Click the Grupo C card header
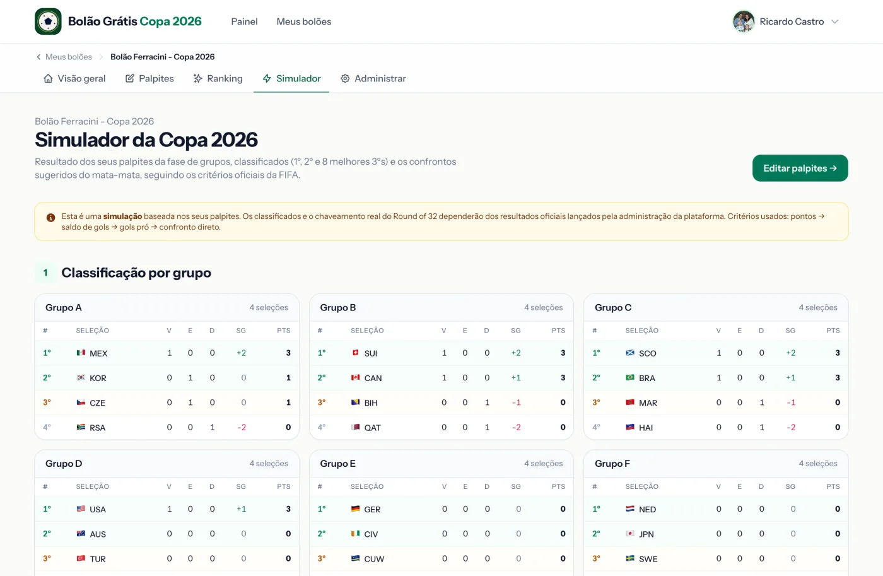The height and width of the screenshot is (576, 883). point(716,307)
